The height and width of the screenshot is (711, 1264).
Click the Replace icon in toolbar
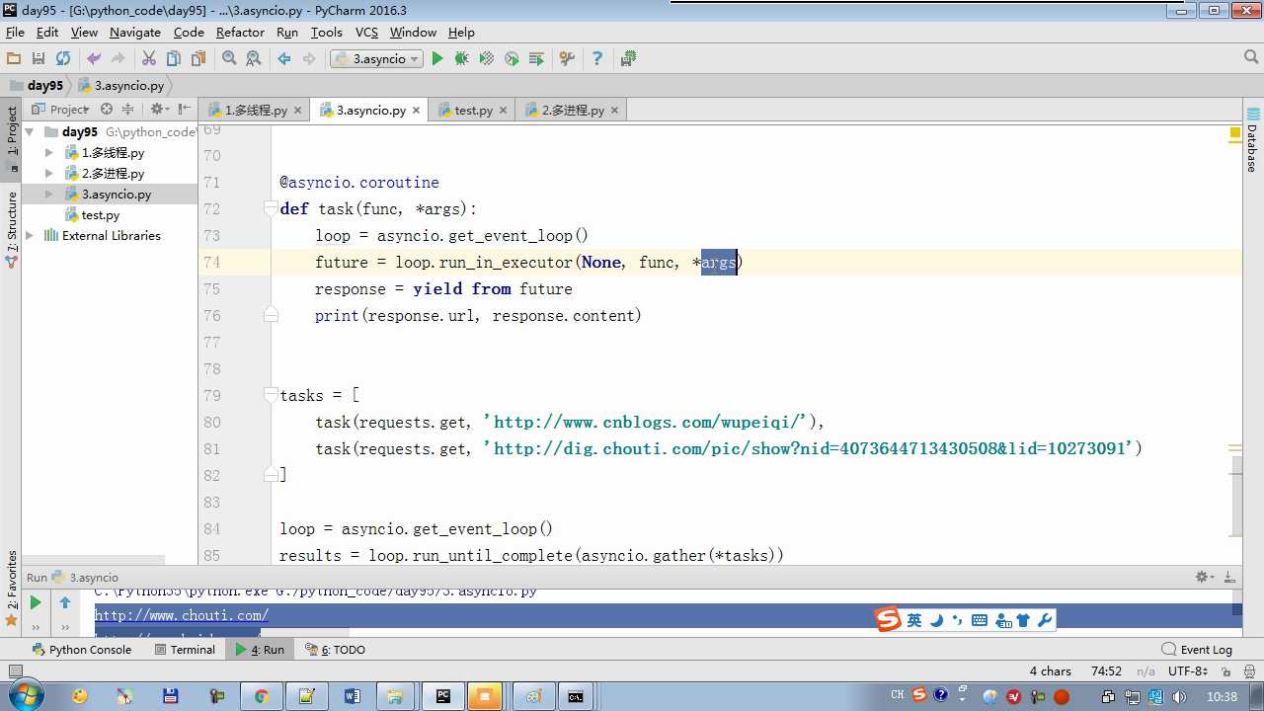point(254,59)
